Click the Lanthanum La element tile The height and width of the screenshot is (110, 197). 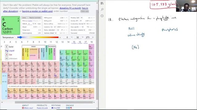coord(10,91)
